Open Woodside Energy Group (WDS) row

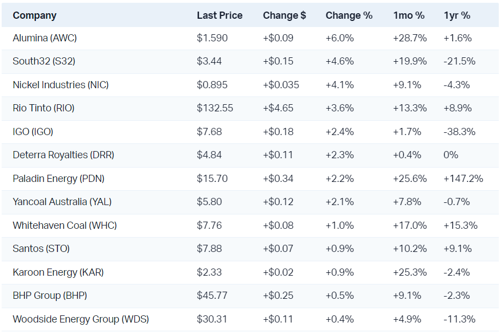tap(81, 319)
